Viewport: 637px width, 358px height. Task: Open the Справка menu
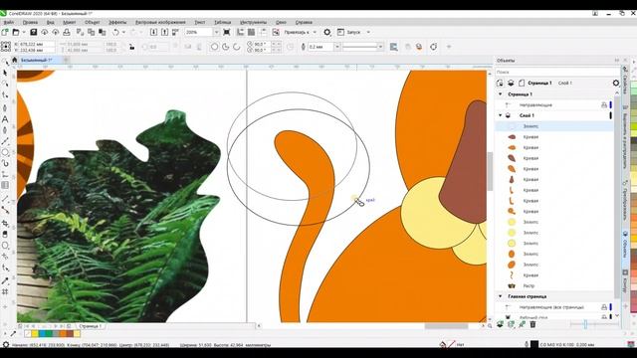coord(304,22)
